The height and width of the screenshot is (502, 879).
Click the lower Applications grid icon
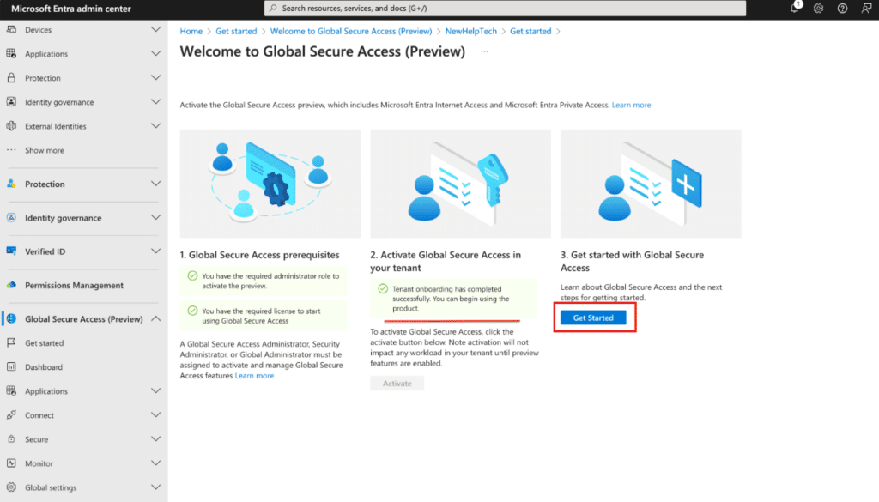point(11,391)
